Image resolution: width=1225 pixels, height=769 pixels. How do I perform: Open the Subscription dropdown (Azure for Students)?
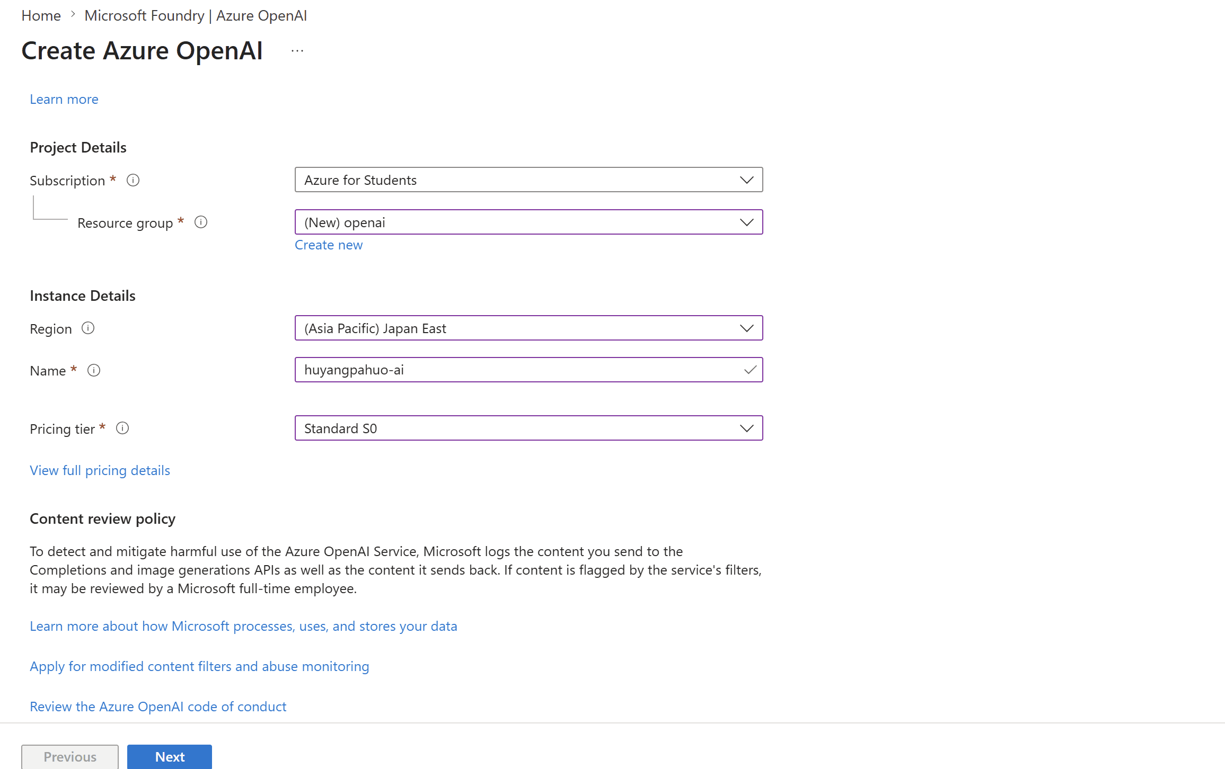tap(528, 180)
